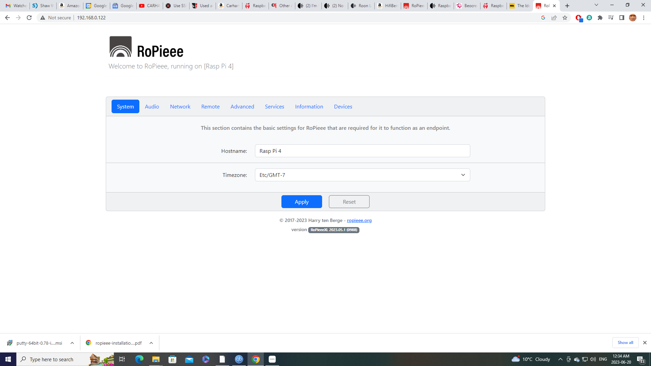The width and height of the screenshot is (651, 366).
Task: Open the browser extensions puzzle icon
Action: 600,18
